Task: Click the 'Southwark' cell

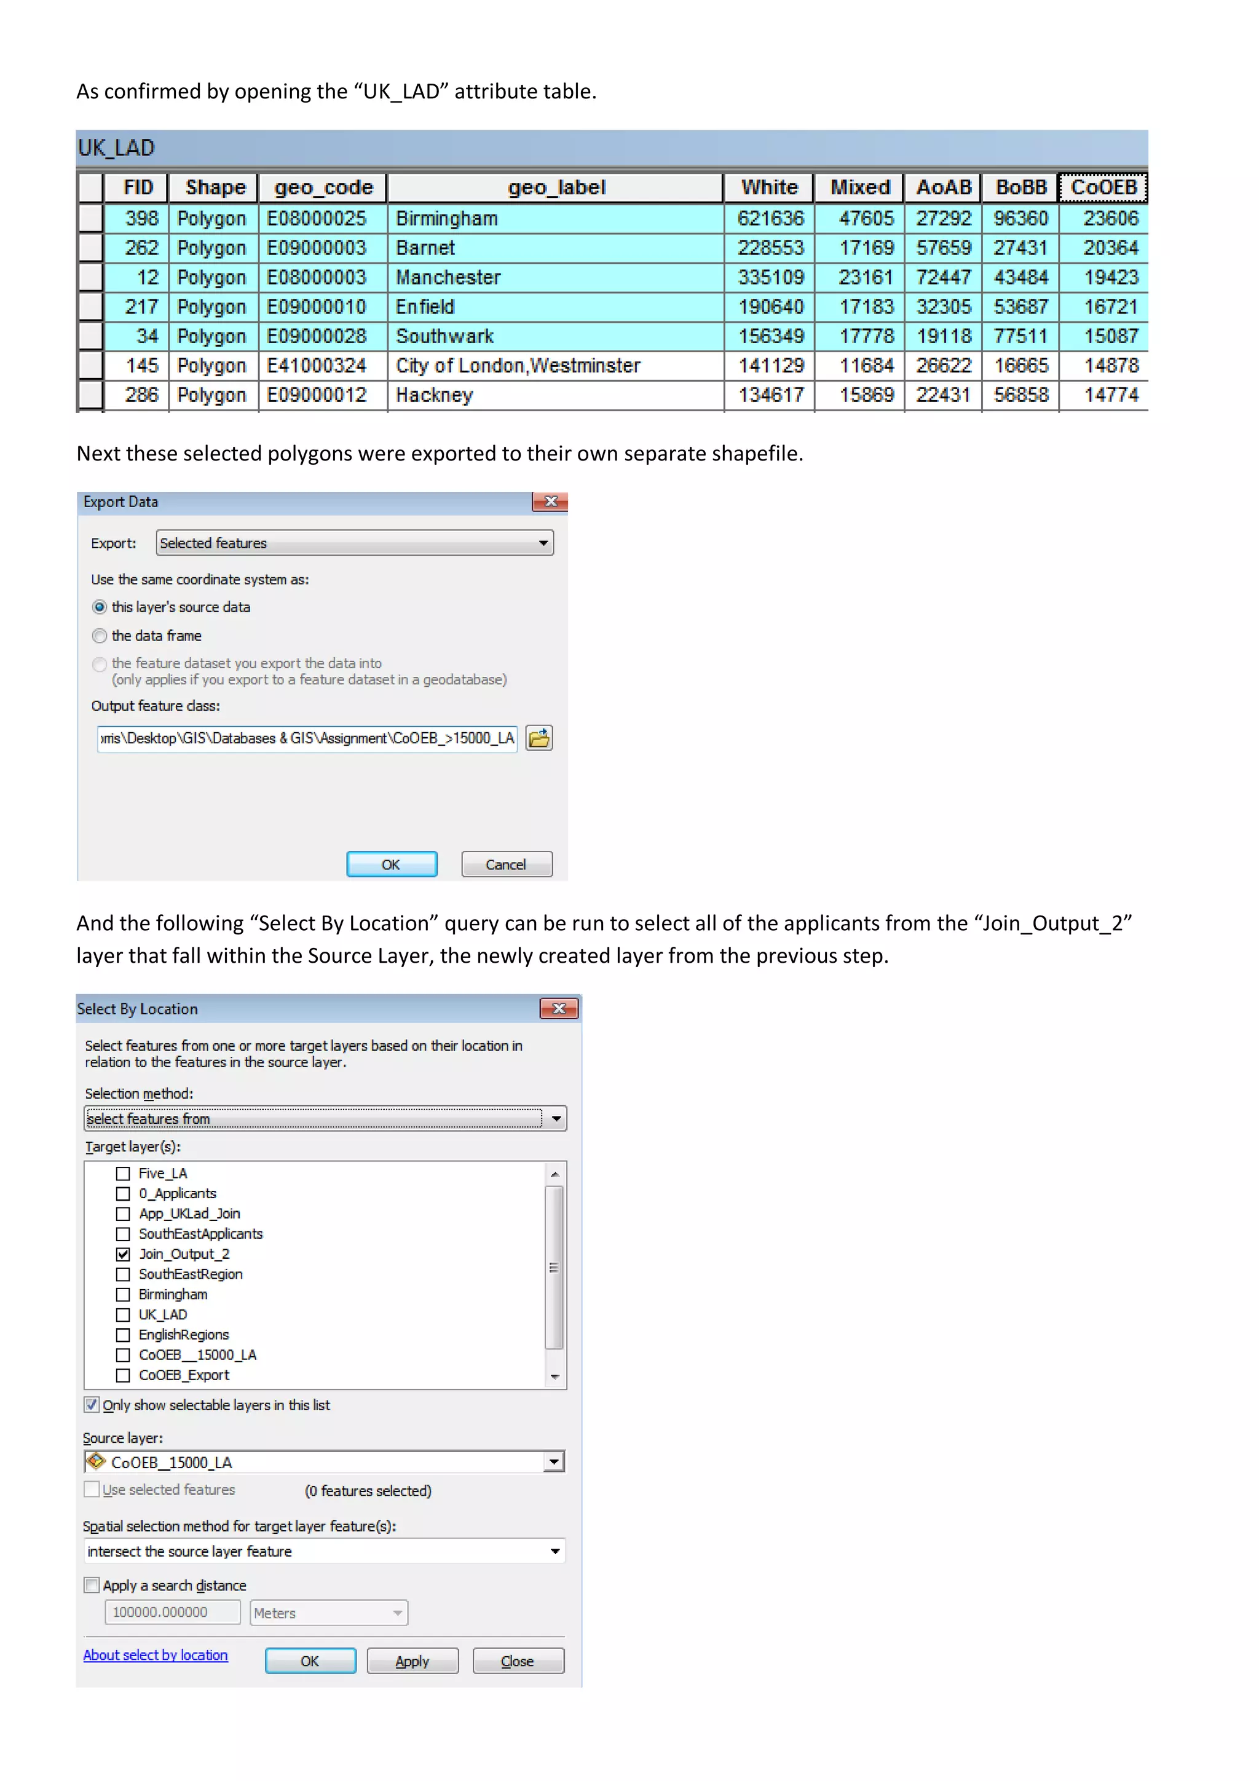Action: [555, 337]
